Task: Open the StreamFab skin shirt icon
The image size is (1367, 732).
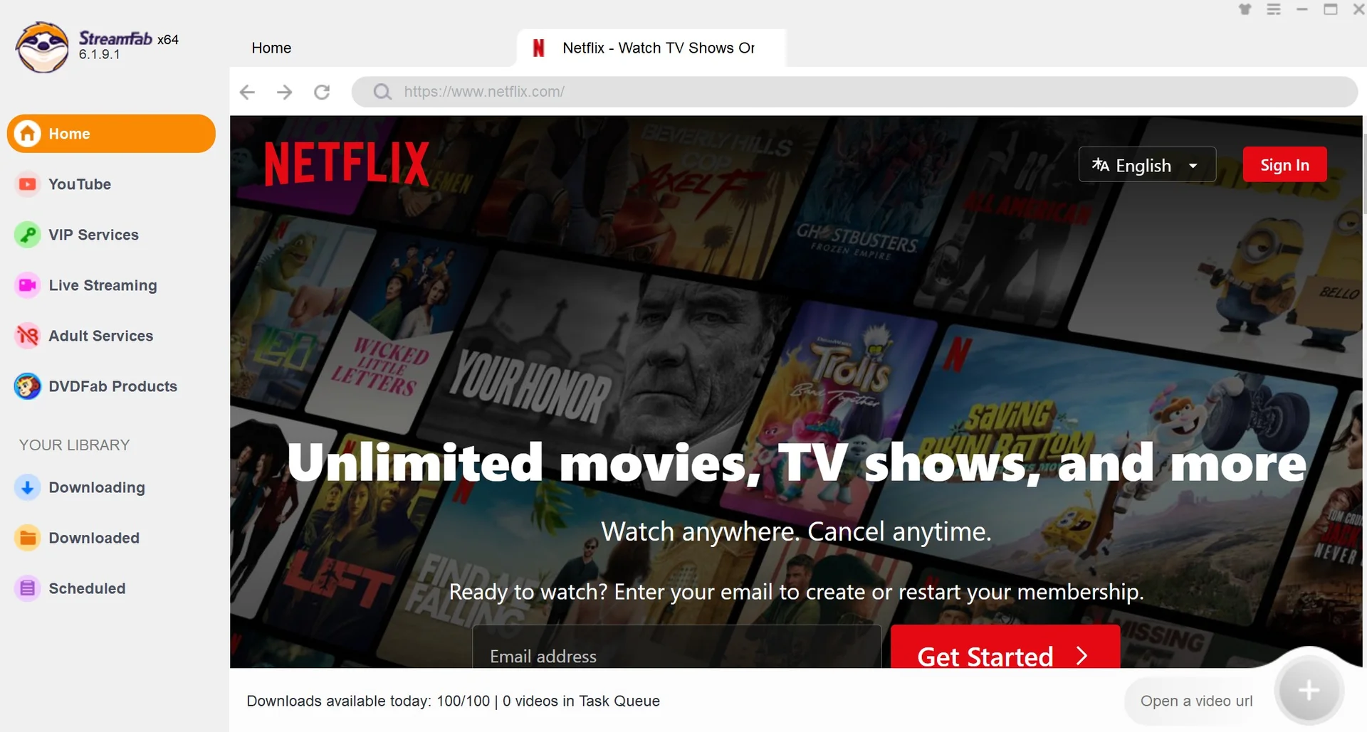Action: pyautogui.click(x=1245, y=9)
